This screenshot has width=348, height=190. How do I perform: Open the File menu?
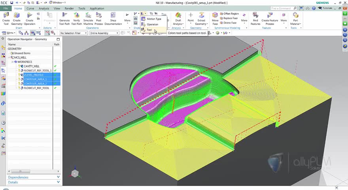(x=6, y=8)
